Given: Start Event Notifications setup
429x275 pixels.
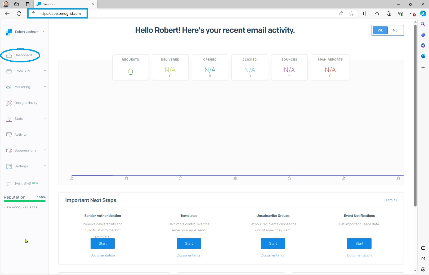Looking at the screenshot, I should [359, 244].
